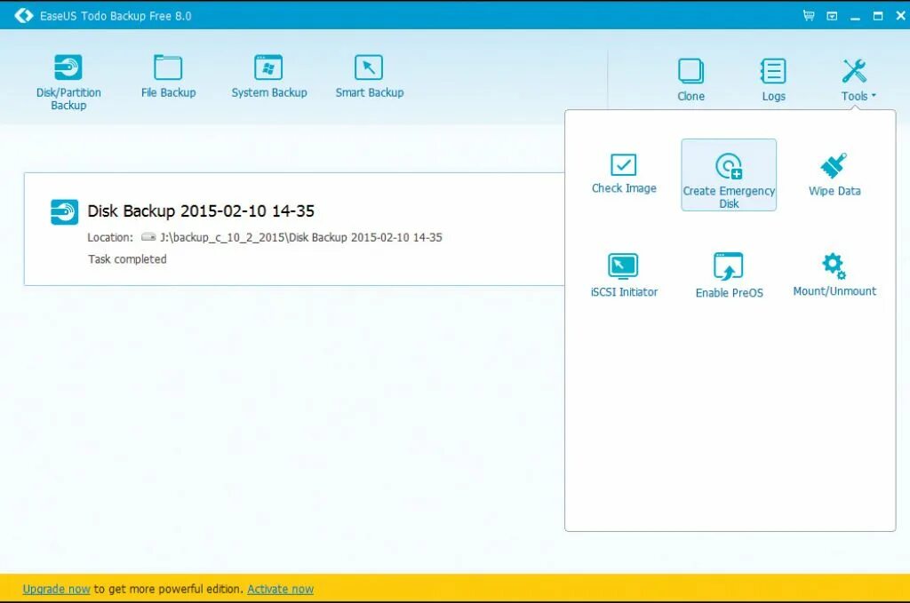Choose Create Emergency Disk
The height and width of the screenshot is (603, 910).
click(729, 175)
